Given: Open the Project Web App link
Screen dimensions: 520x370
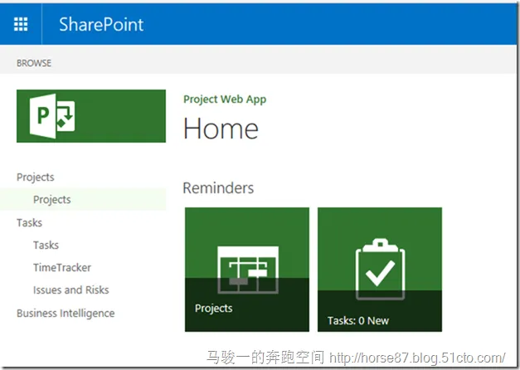Looking at the screenshot, I should click(225, 100).
